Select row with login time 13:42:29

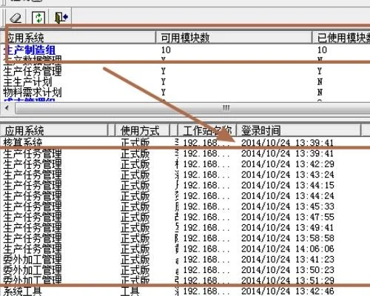[x=185, y=164]
